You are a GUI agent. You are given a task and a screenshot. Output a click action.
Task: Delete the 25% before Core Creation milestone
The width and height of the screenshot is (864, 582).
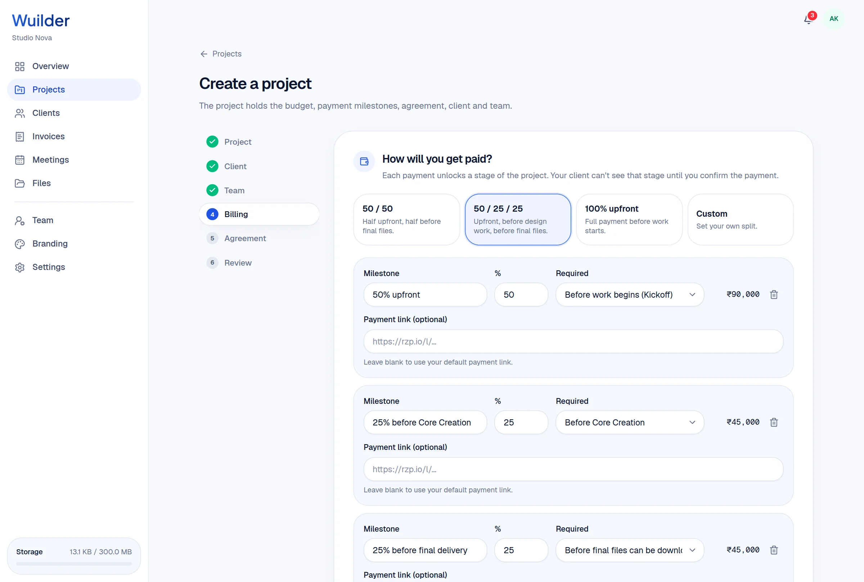pyautogui.click(x=774, y=423)
